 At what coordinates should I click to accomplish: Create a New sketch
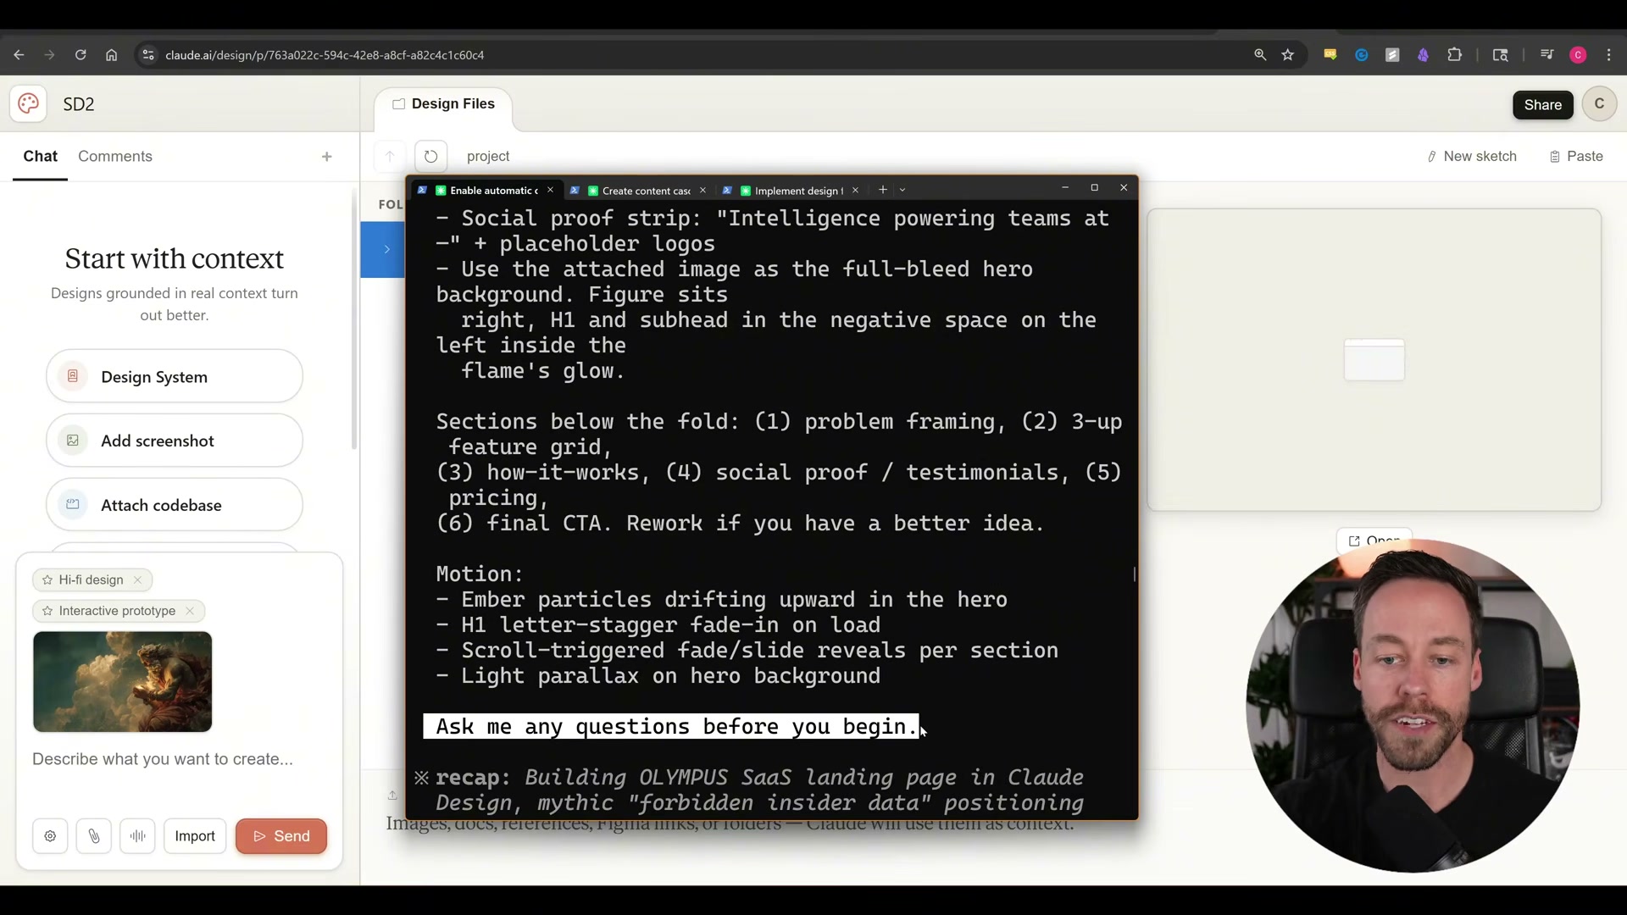click(x=1472, y=157)
